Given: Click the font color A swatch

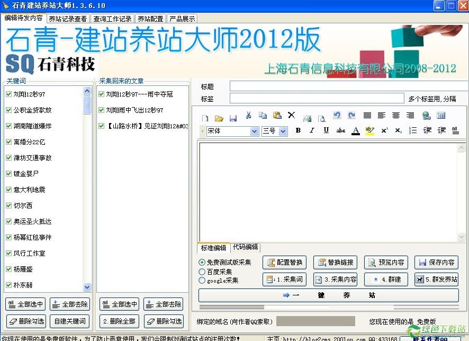Looking at the screenshot, I should click(x=356, y=130).
